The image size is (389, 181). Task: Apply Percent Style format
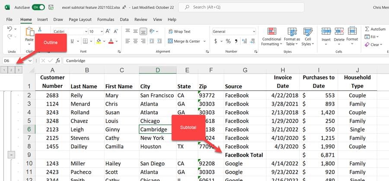click(x=228, y=41)
